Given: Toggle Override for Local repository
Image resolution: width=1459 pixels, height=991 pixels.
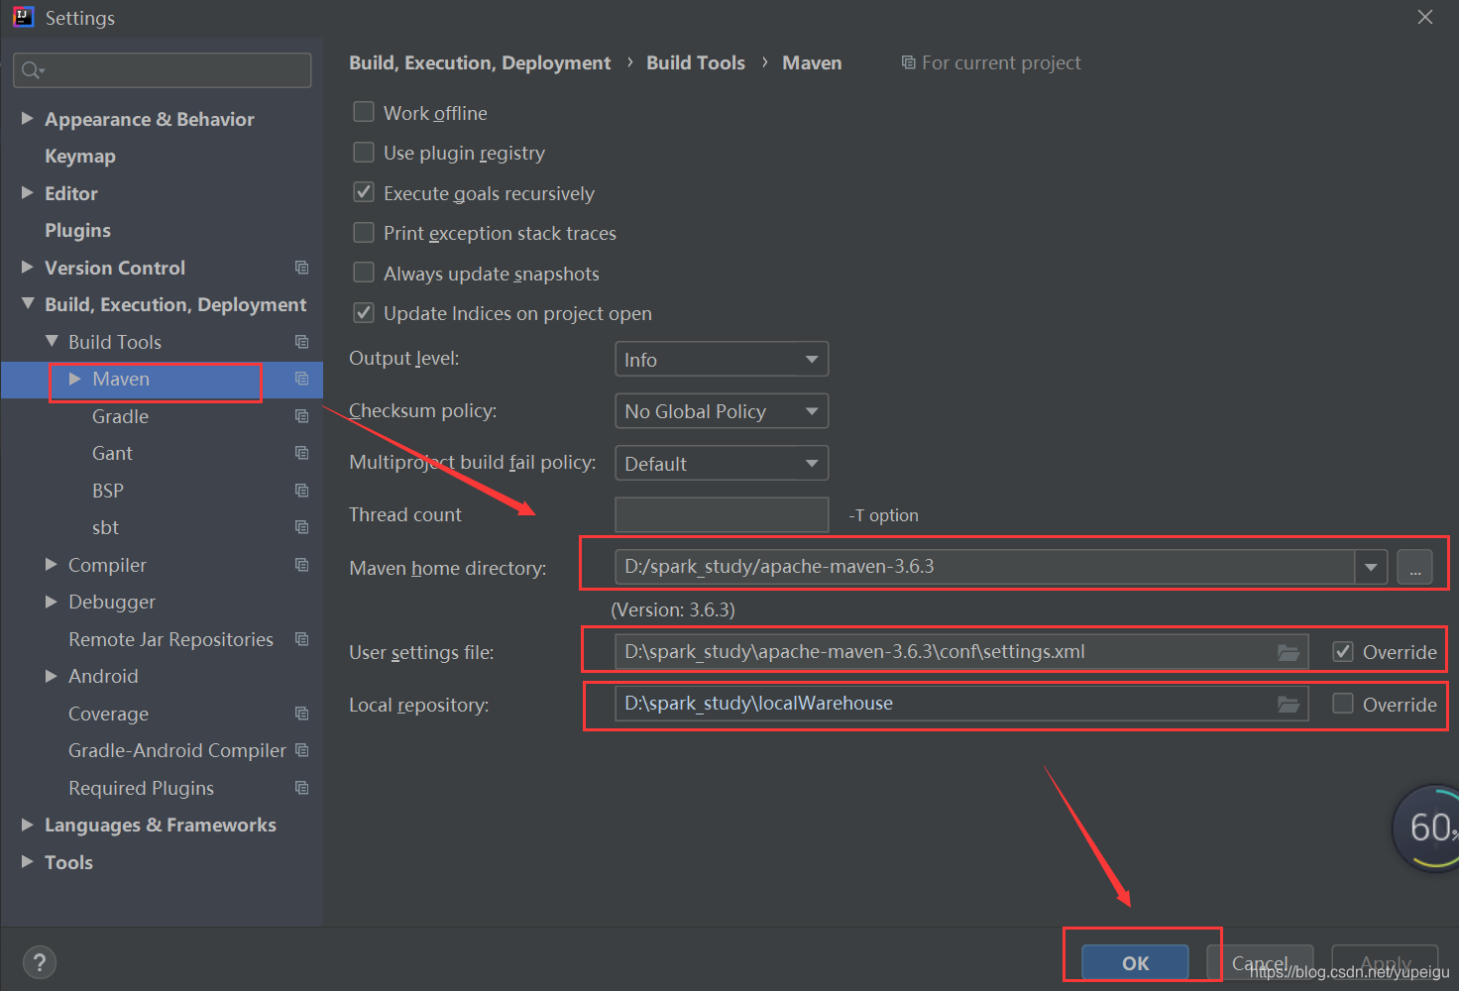Looking at the screenshot, I should [1343, 704].
